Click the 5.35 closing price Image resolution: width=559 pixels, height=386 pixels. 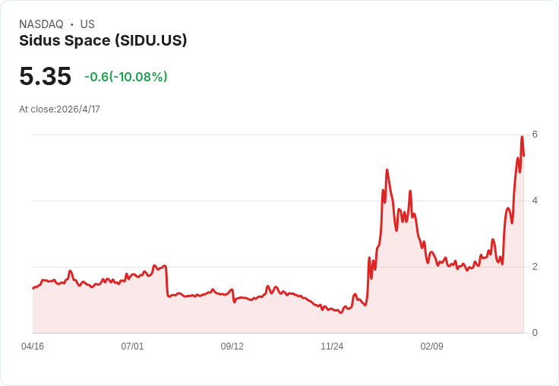click(45, 76)
